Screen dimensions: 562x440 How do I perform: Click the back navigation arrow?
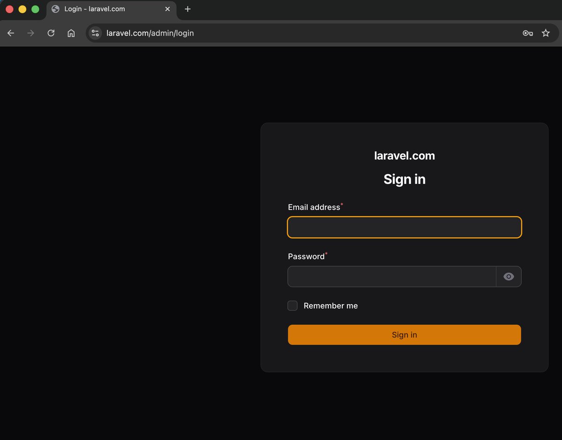point(10,33)
